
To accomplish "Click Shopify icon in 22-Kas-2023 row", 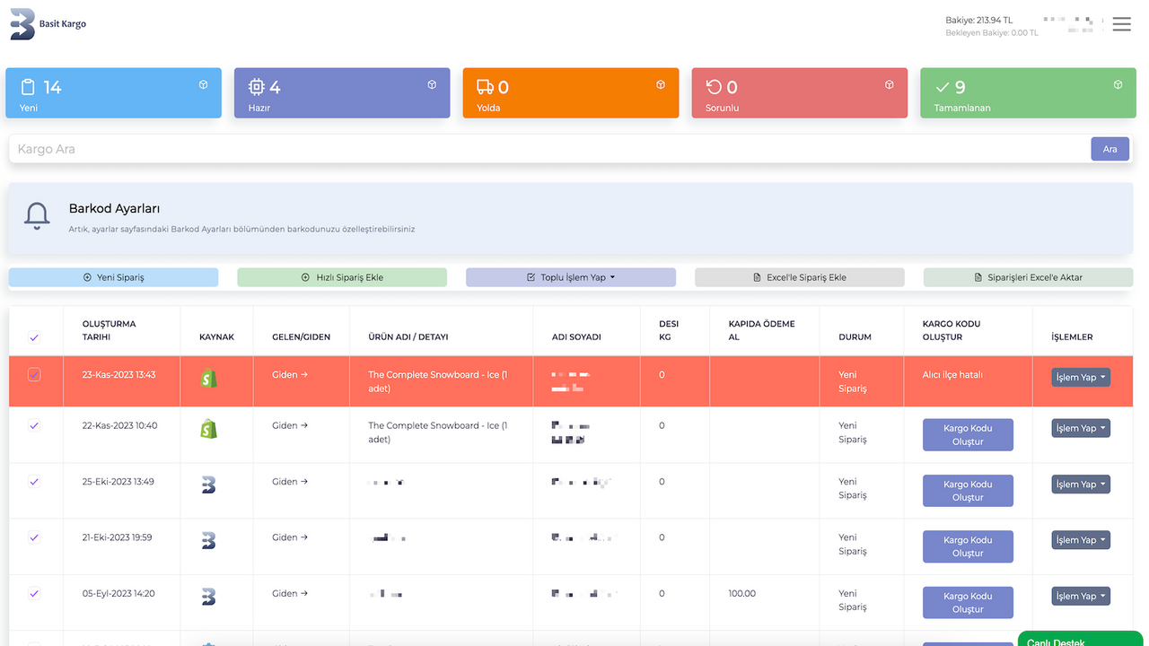I will (x=208, y=429).
